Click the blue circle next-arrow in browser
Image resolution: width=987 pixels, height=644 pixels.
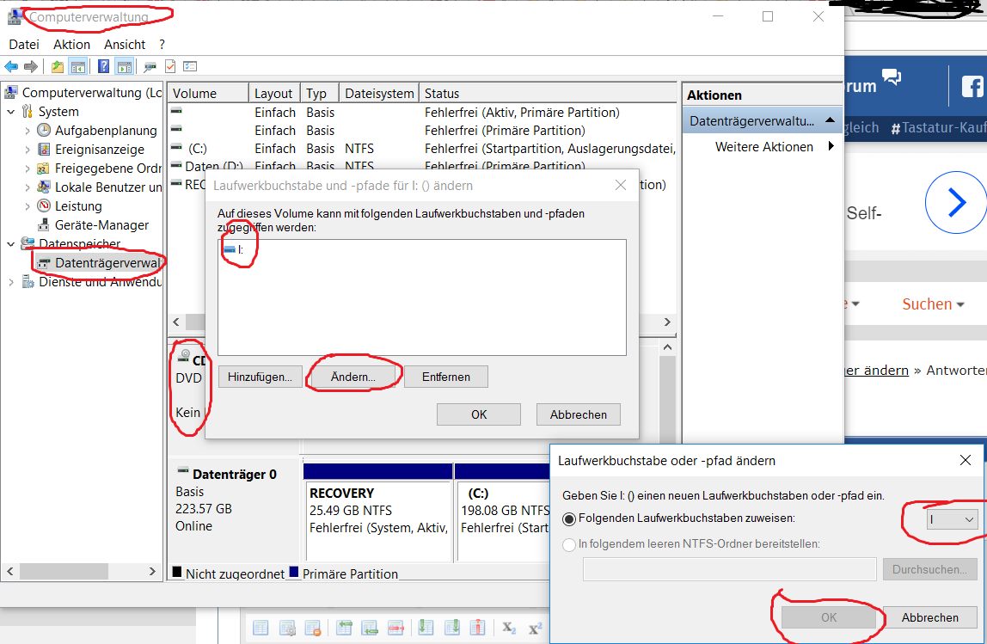point(956,203)
